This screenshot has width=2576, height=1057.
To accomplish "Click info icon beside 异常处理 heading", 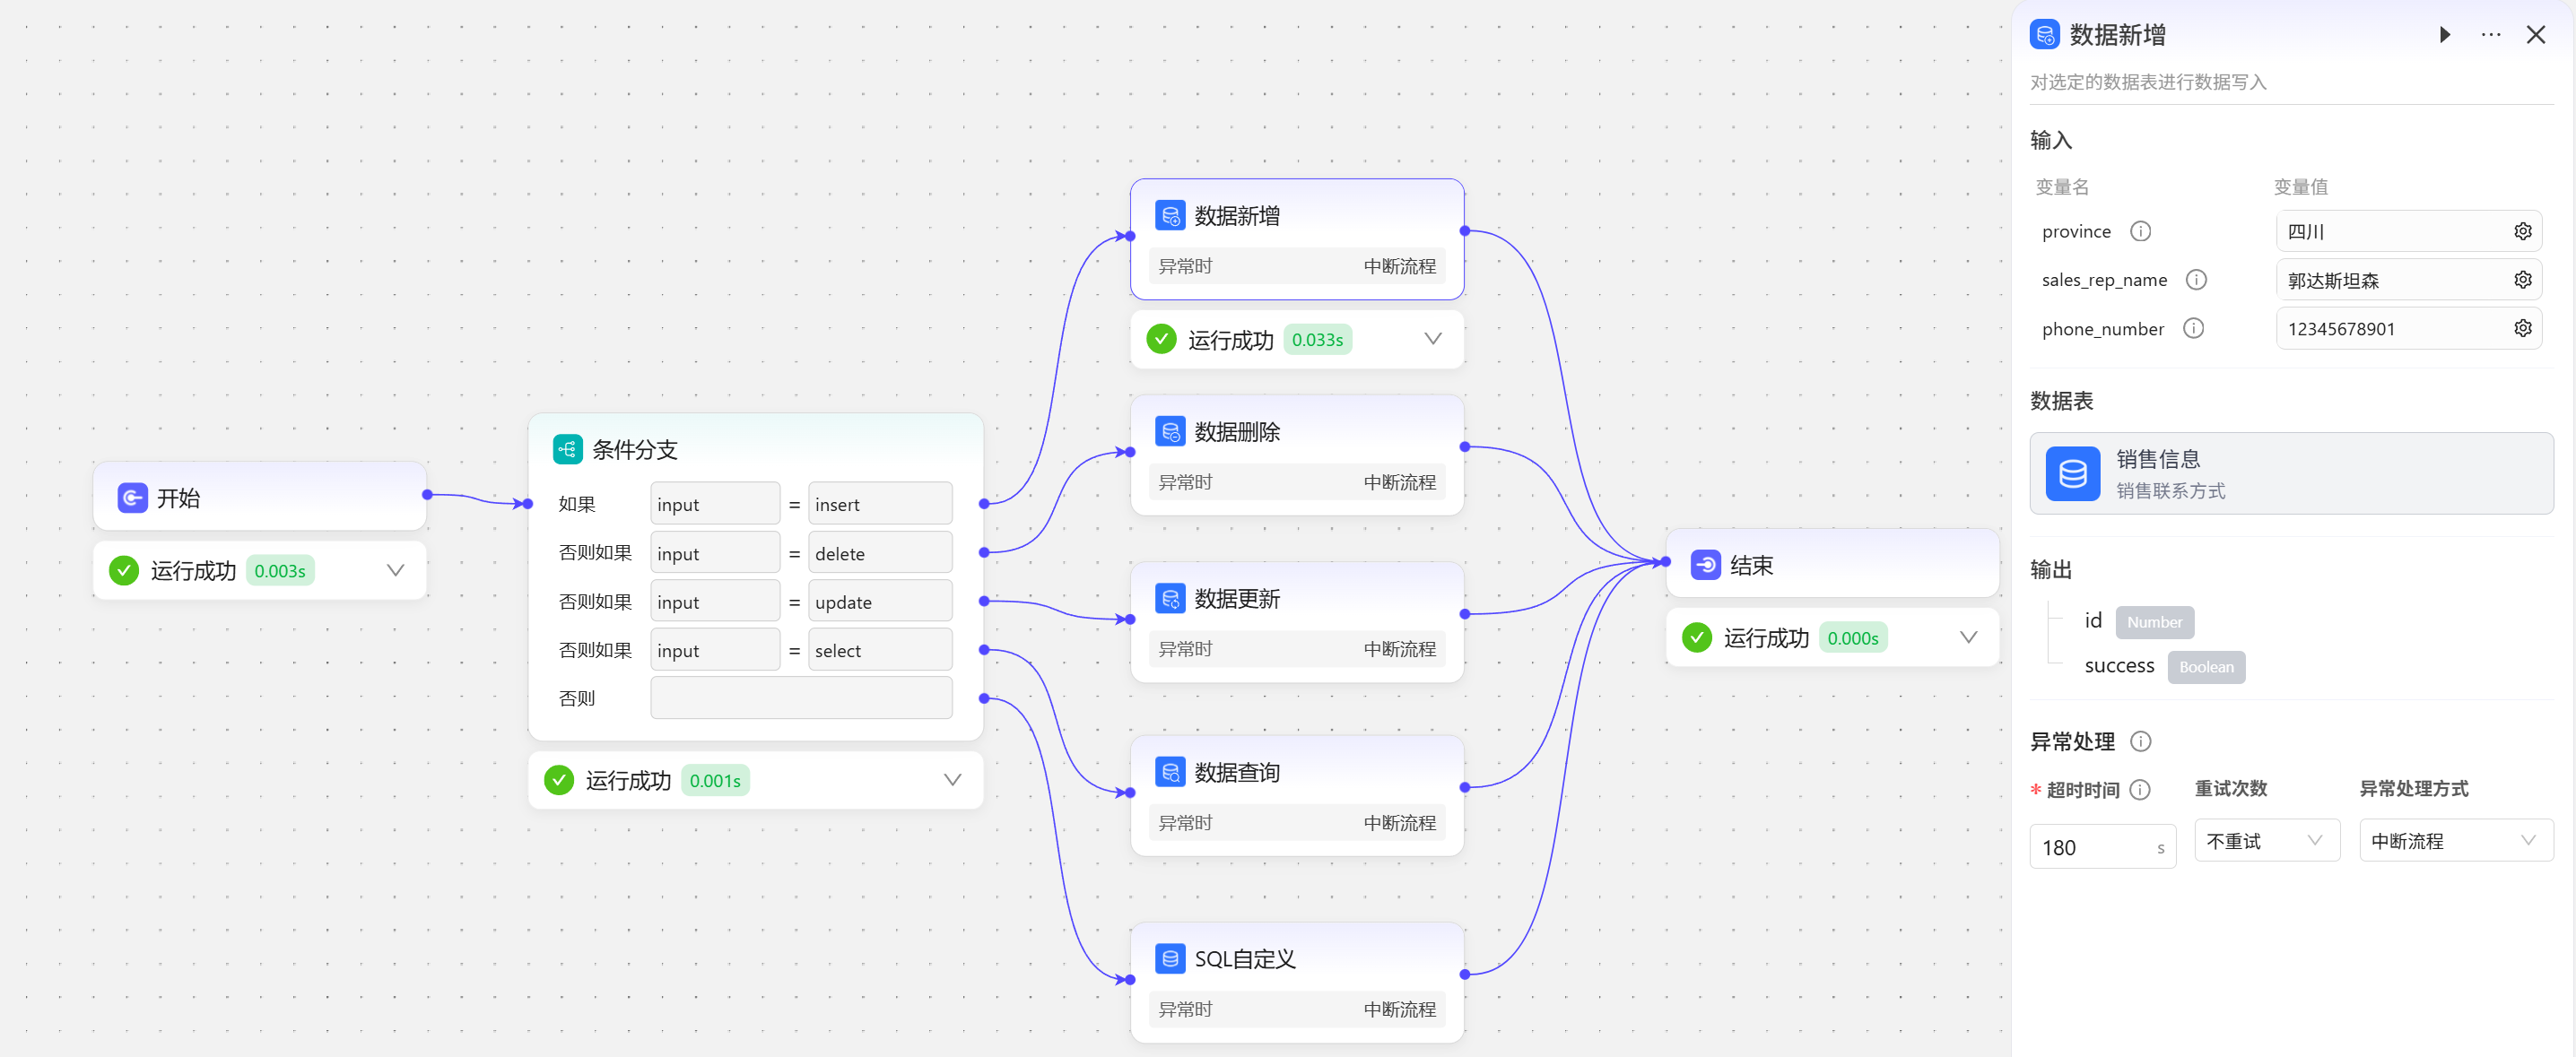I will (x=2140, y=741).
